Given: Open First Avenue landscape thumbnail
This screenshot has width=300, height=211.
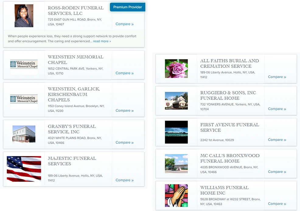Looking at the screenshot, I should point(176,132).
